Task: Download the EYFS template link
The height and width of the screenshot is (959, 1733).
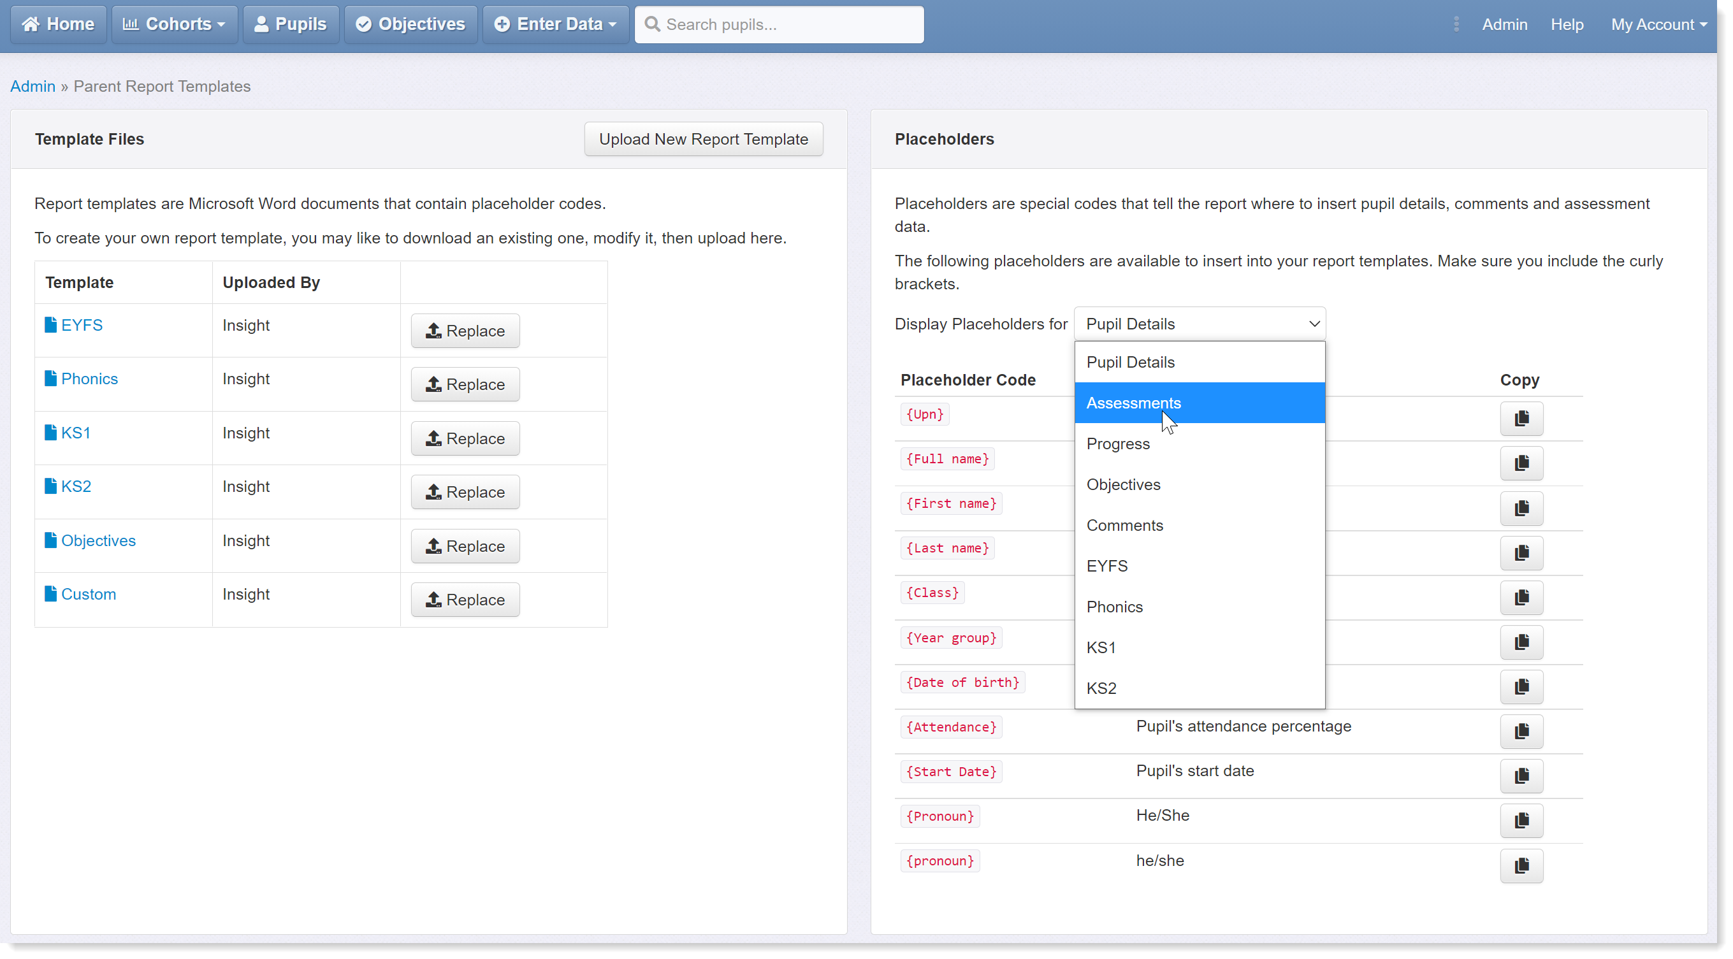Action: tap(82, 326)
